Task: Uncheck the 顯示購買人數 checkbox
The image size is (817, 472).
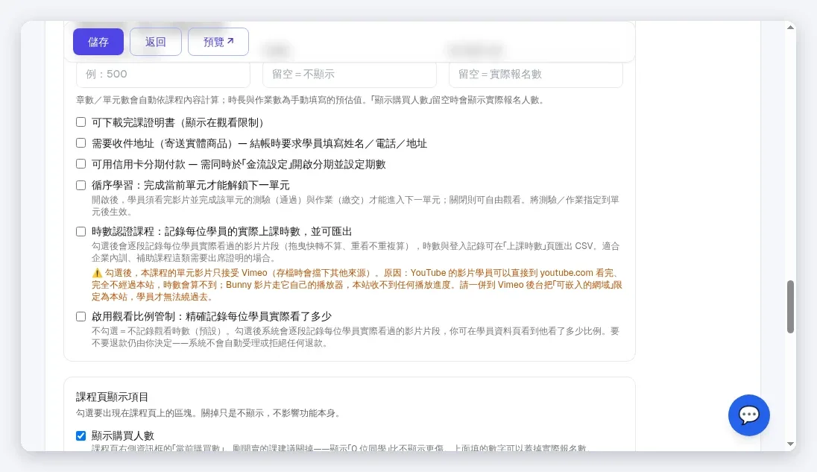Action: tap(81, 435)
